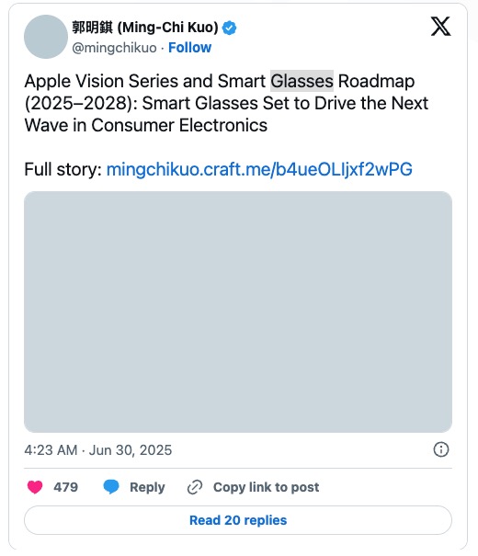Open the info icon beside the timestamp
This screenshot has height=556, width=478.
coord(441,449)
